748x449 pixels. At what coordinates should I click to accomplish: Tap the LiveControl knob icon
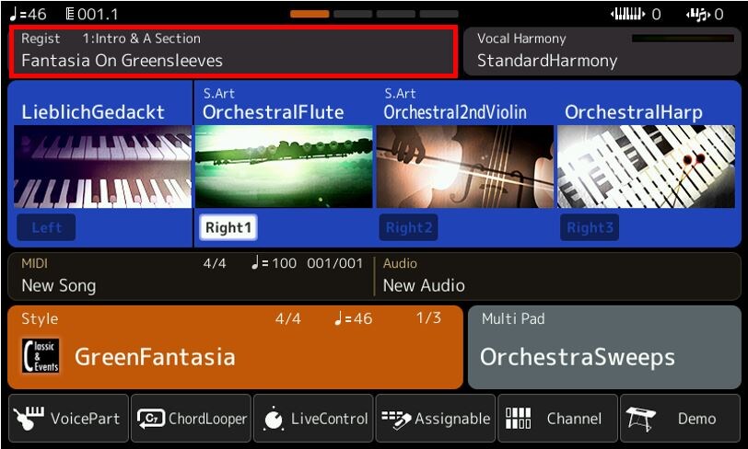(x=274, y=419)
